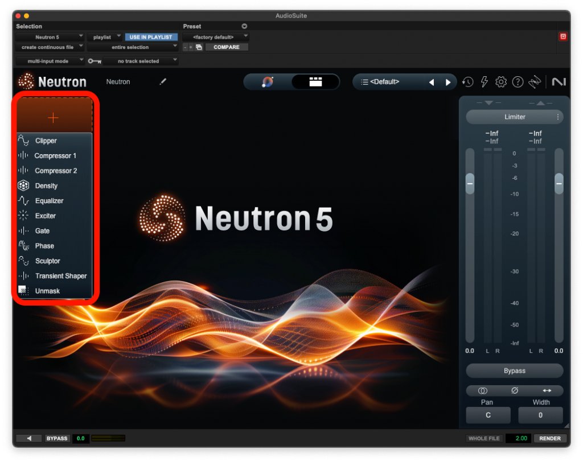The image size is (583, 462).
Task: Open the entire selection dropdown
Action: (x=132, y=47)
